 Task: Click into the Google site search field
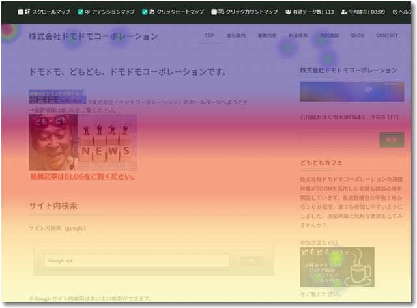[137, 260]
